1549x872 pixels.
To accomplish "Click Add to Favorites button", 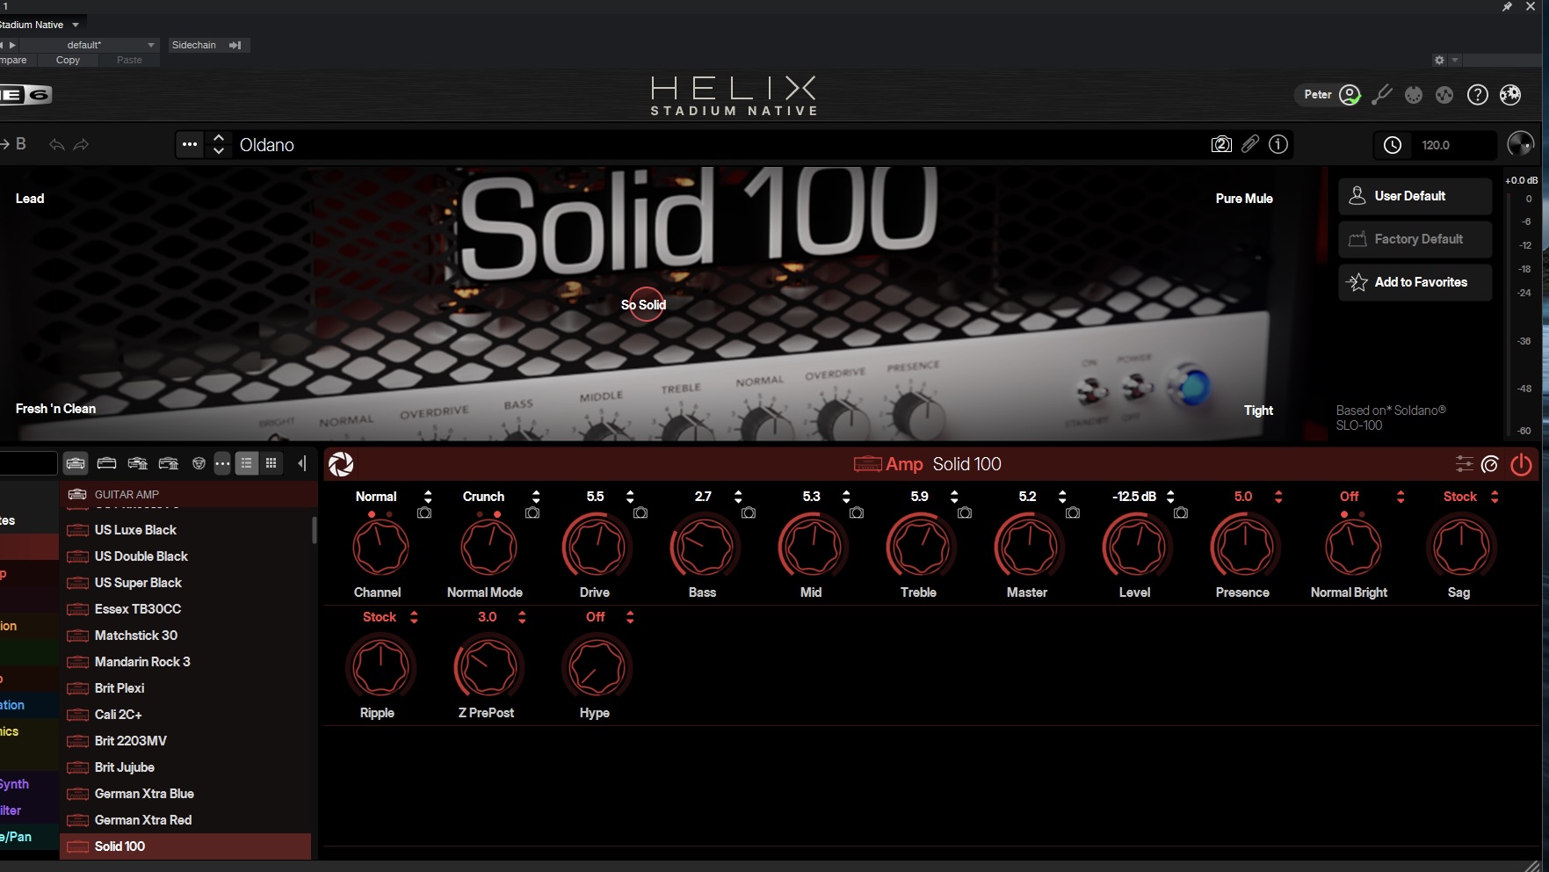I will 1415,282.
